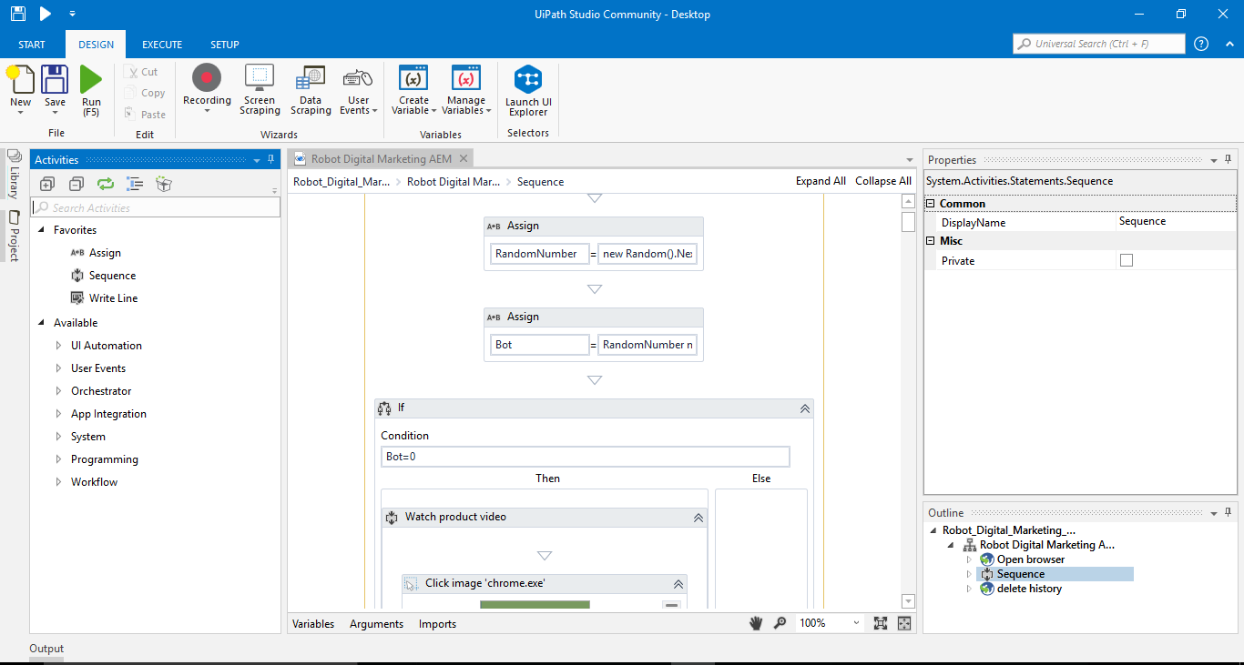Screen dimensions: 1244x665
Task: Collapse the Common properties section
Action: (931, 204)
